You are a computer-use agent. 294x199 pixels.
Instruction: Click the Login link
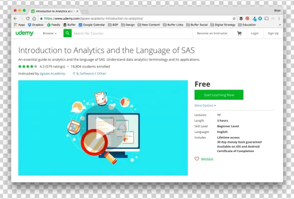point(255,33)
